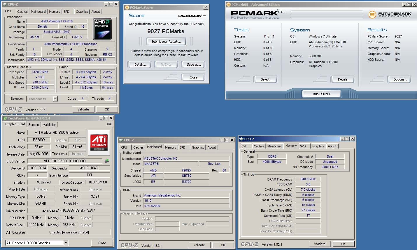Viewport: 417px width, 250px height.
Task: Click the GPU-Z title bar icon
Action: click(5, 118)
